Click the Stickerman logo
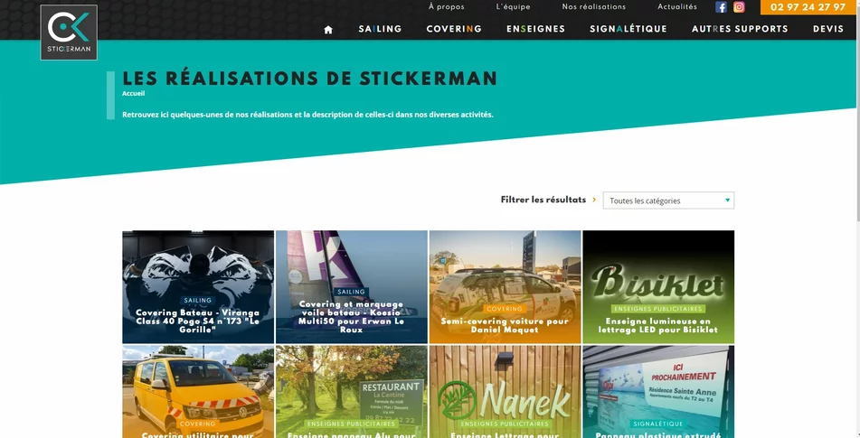This screenshot has height=438, width=860. (x=69, y=33)
